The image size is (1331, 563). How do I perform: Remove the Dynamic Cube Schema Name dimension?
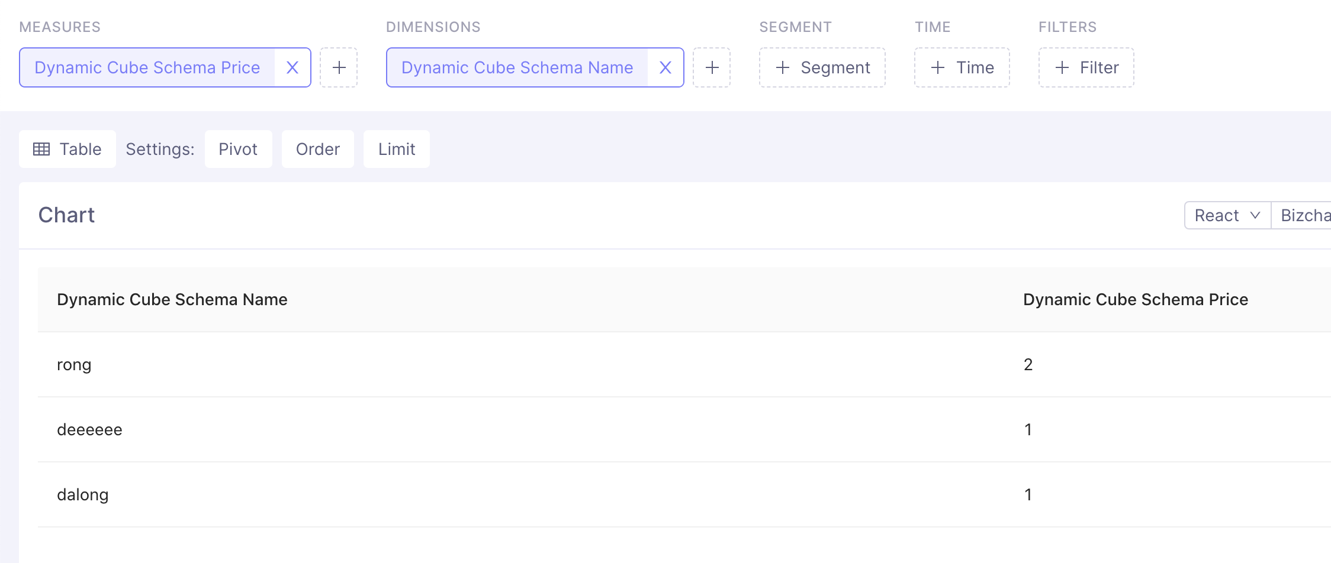click(665, 67)
